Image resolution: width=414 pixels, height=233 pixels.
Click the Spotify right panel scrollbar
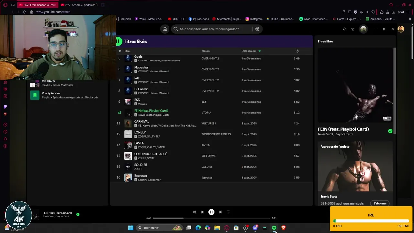coord(394,91)
